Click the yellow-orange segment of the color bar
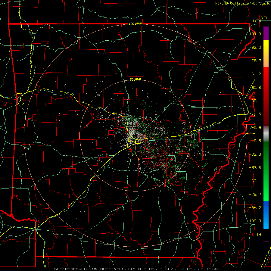 (x=266, y=54)
